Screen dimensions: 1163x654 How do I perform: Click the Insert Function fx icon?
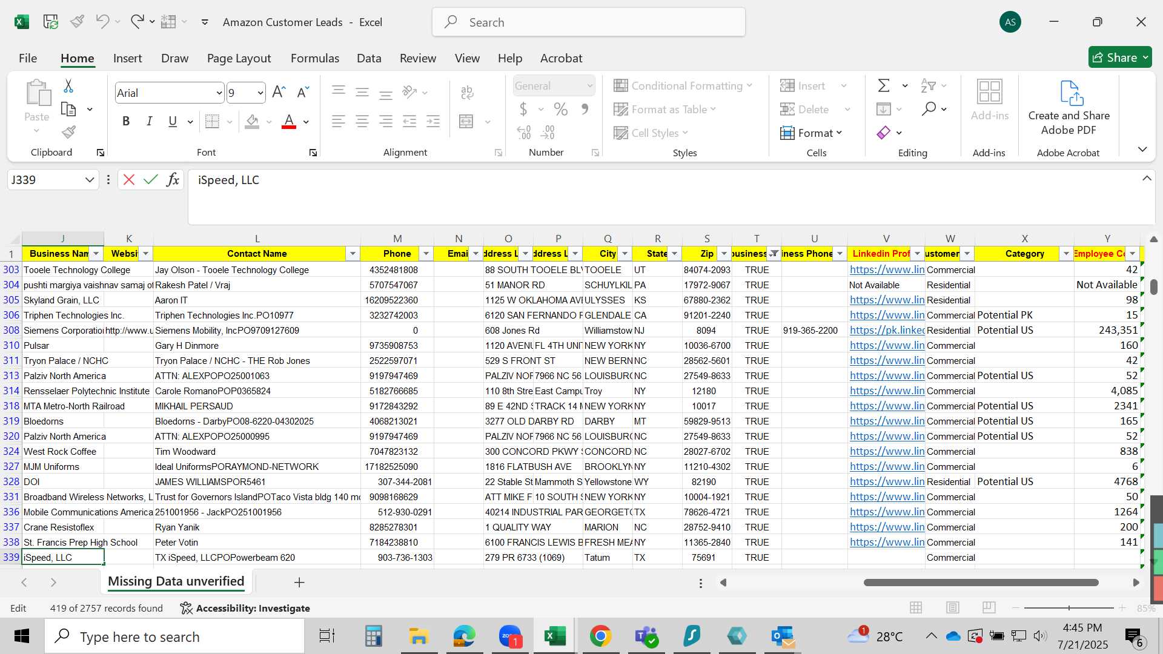[x=173, y=180]
